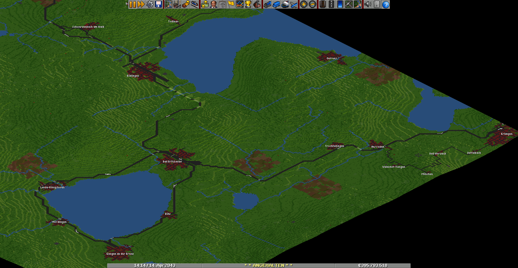The height and width of the screenshot is (268, 518).
Task: Show the ship list
Action: [285, 5]
